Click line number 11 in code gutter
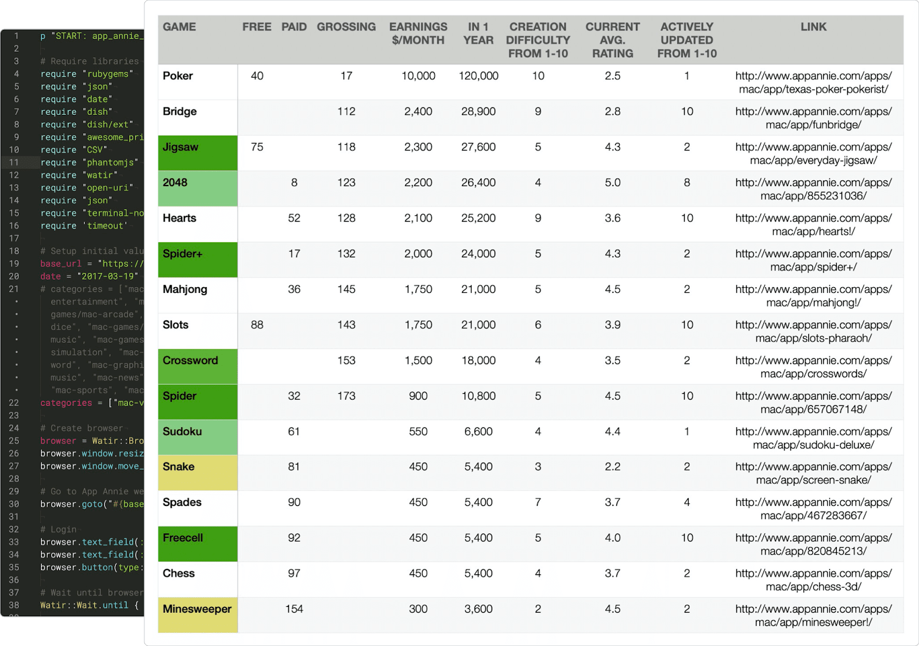This screenshot has height=646, width=919. coord(14,163)
